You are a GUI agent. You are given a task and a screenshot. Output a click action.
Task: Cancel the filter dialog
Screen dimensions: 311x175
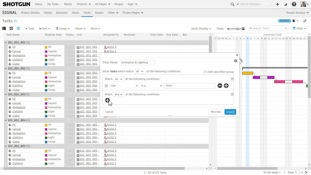pos(109,112)
